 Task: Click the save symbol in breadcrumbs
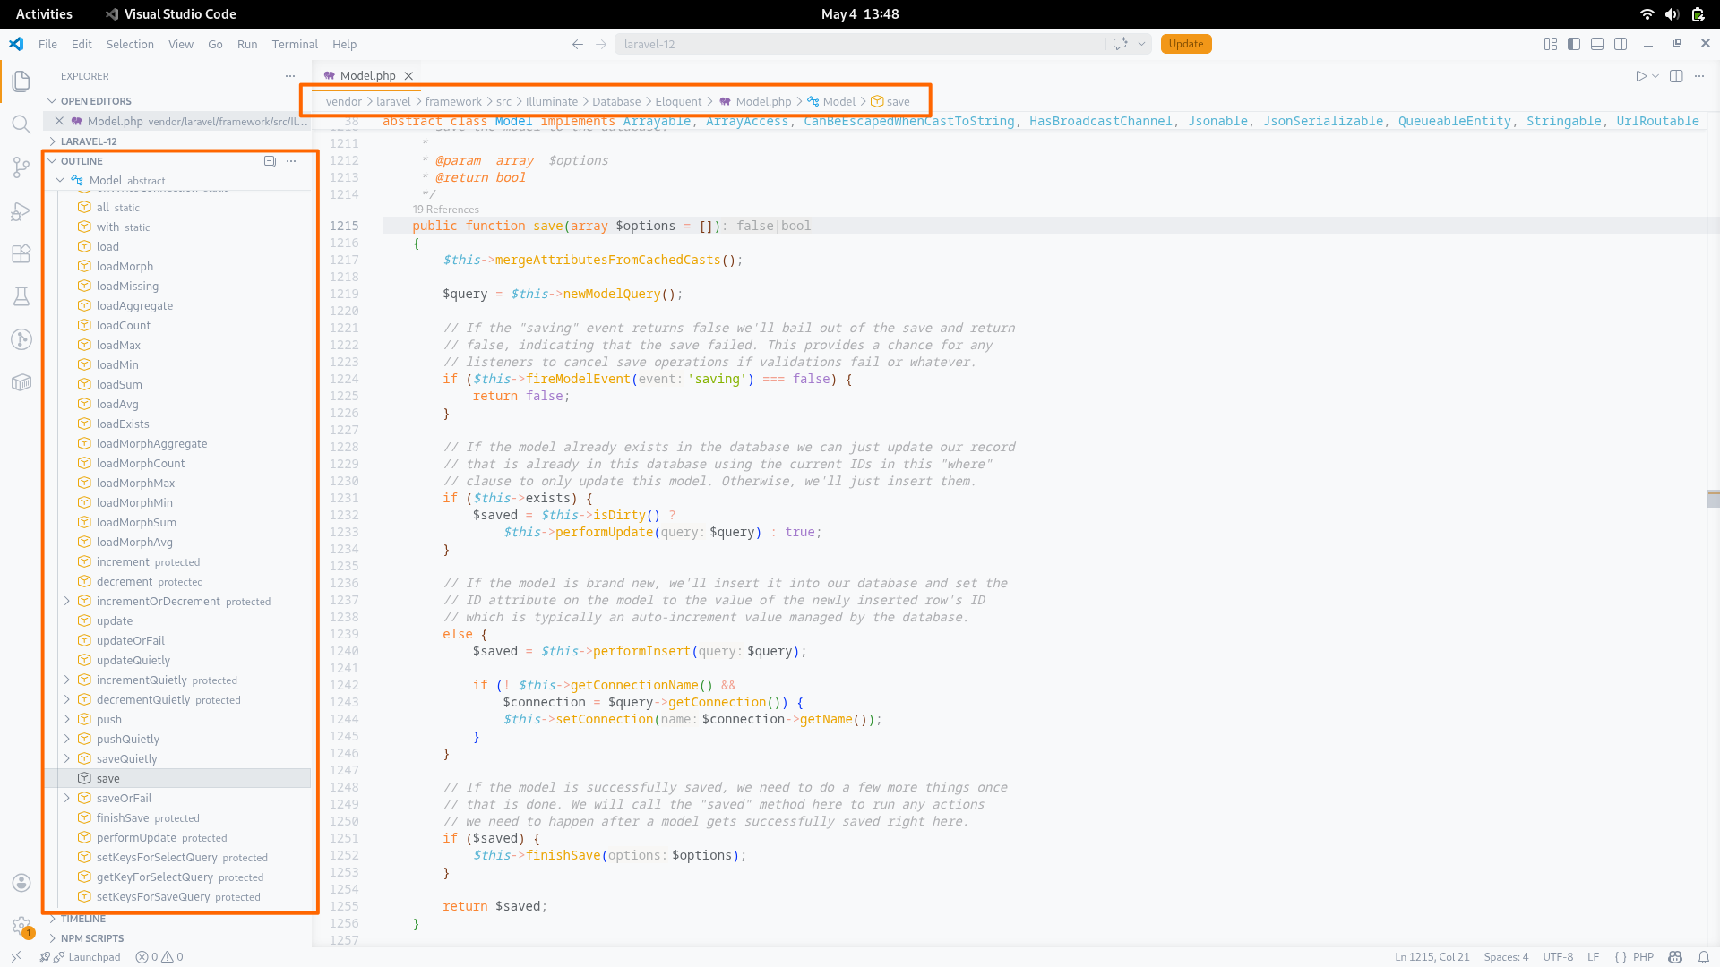(x=891, y=102)
